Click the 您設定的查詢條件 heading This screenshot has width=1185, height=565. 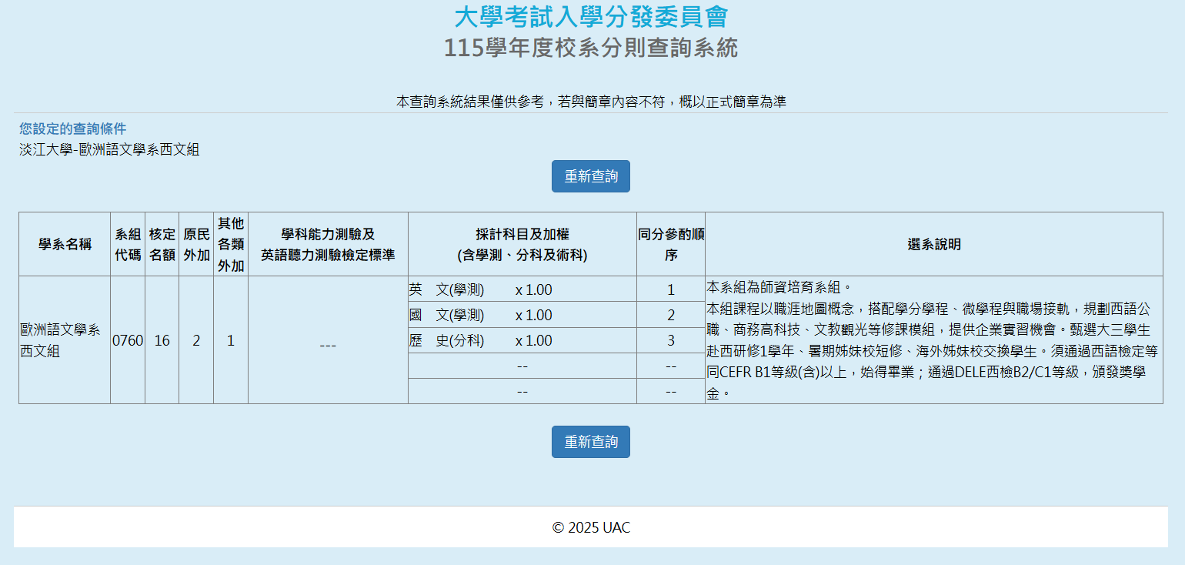72,129
